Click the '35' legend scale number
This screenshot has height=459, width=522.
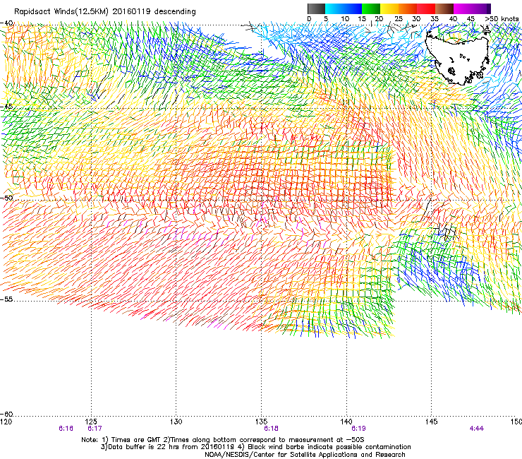click(435, 19)
